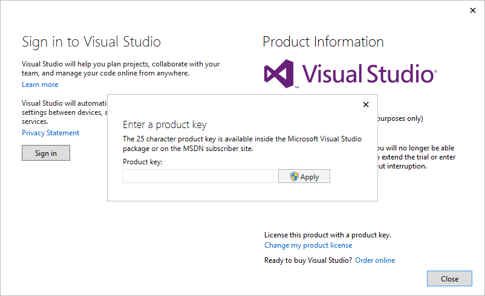Open the Privacy Statement link

tap(50, 133)
